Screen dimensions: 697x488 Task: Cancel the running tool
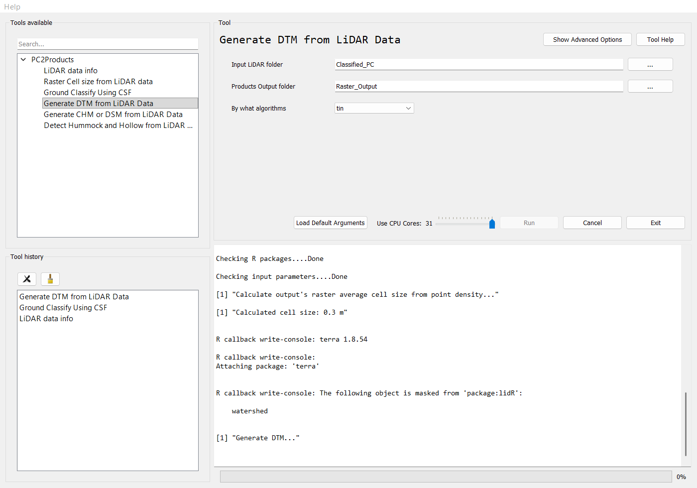[592, 223]
